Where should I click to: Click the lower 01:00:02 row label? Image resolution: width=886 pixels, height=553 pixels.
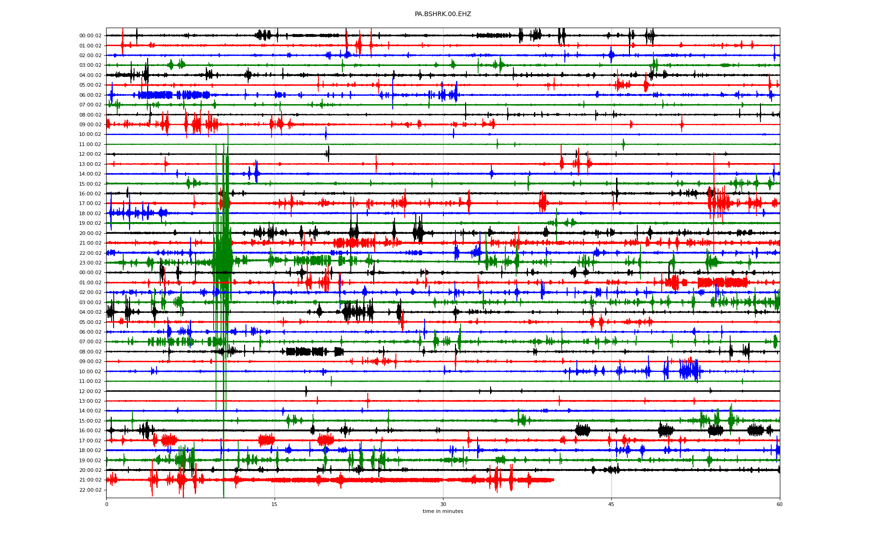click(90, 283)
